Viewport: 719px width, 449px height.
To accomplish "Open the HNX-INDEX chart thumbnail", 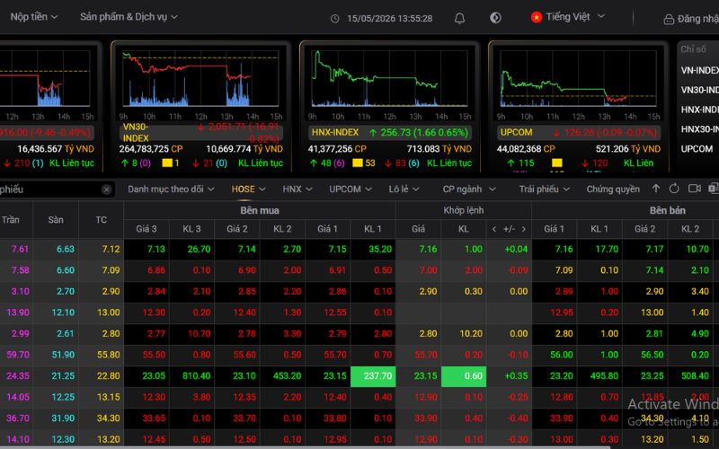I will click(x=389, y=78).
